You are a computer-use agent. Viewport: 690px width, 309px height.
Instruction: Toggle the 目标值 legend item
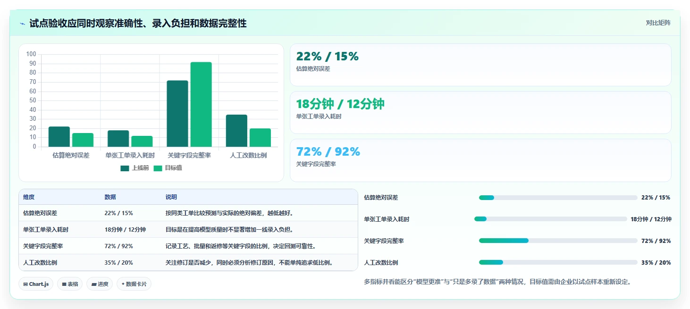click(x=168, y=168)
